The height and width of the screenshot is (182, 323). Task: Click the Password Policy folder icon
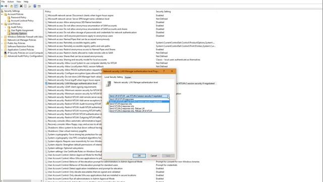coord(9,18)
